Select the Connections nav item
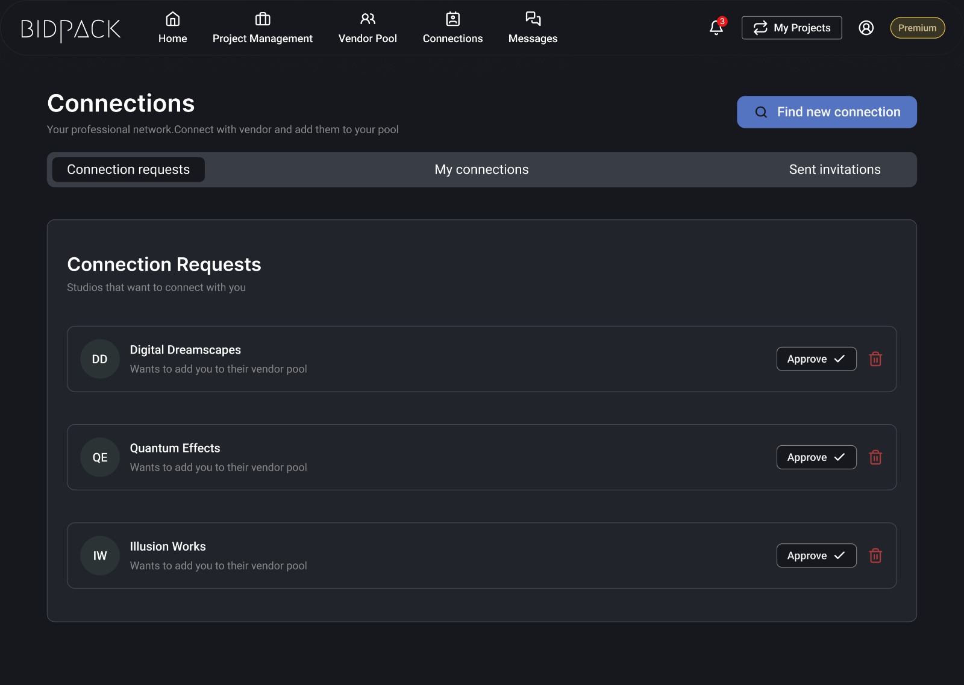964x685 pixels. [x=452, y=28]
